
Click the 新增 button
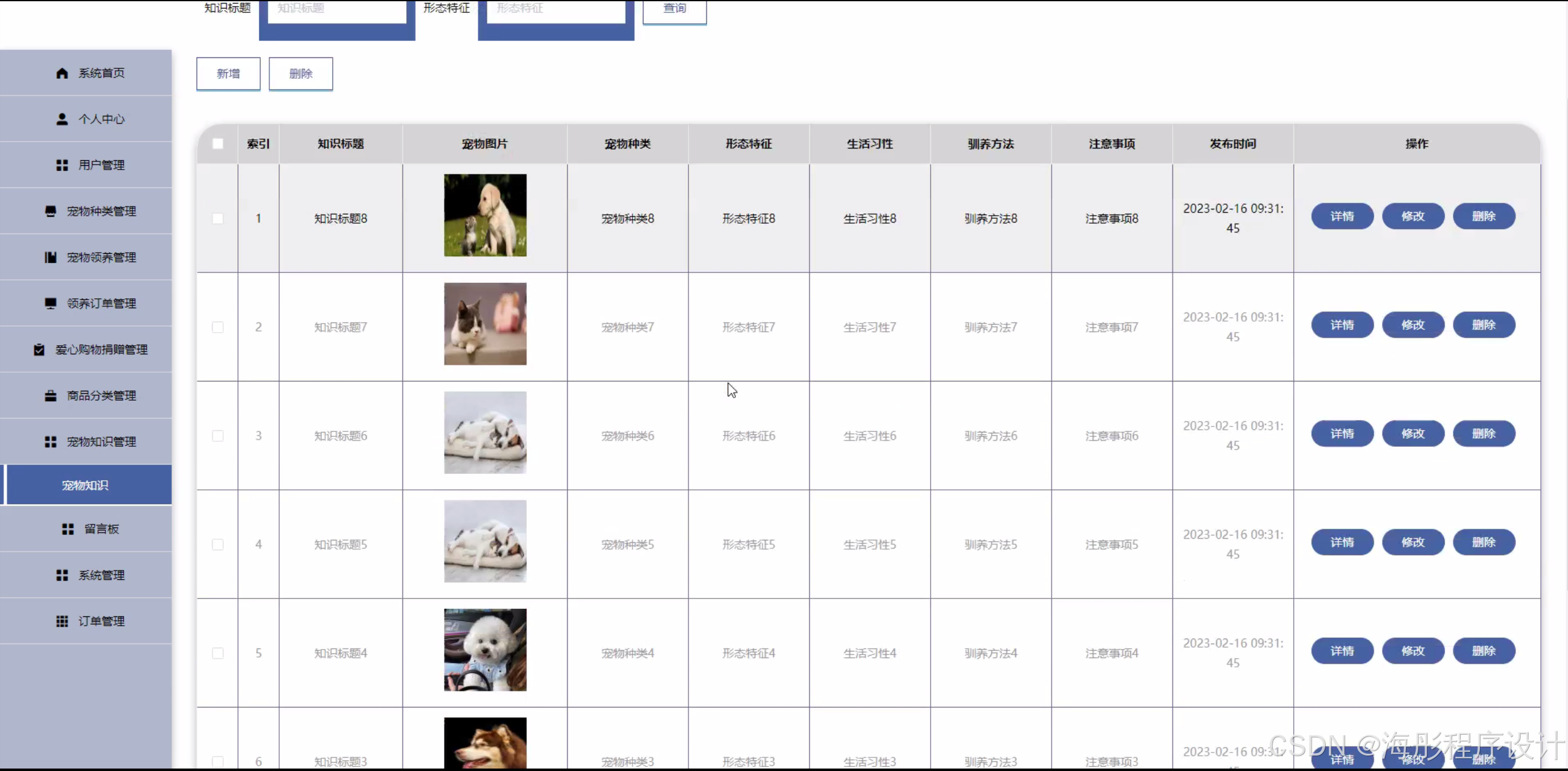228,74
